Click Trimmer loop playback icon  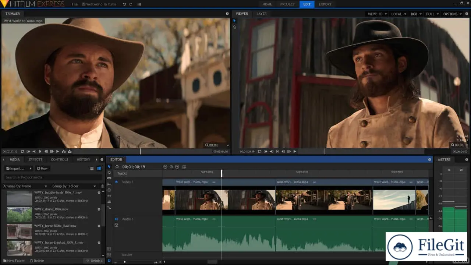click(x=22, y=151)
